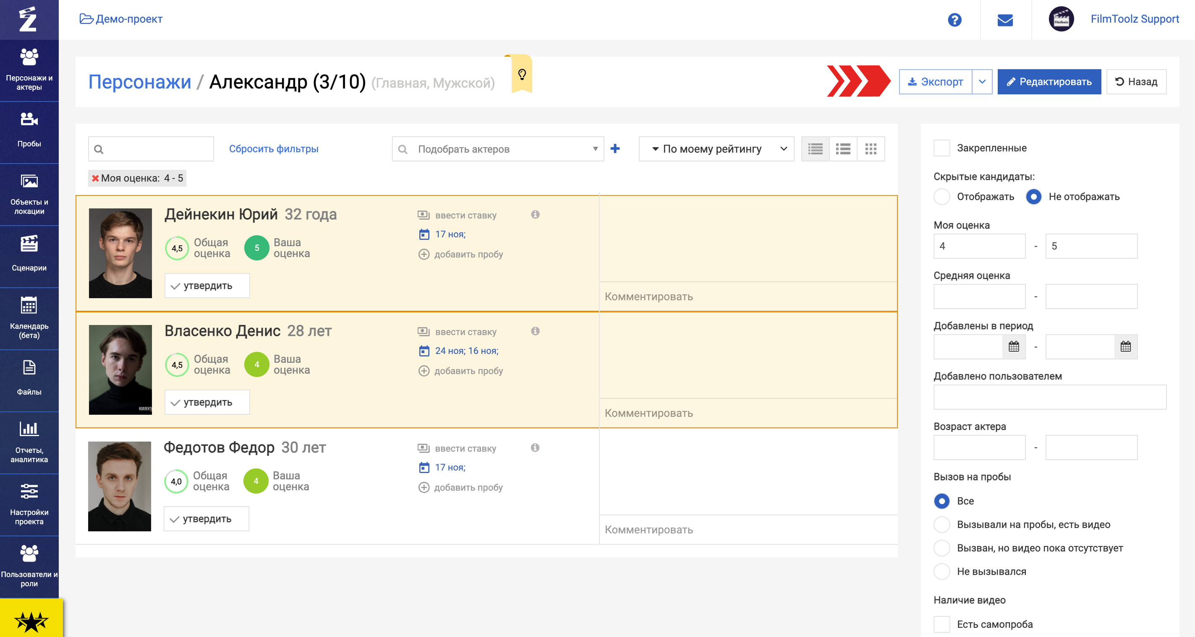Open the Подобрать актеров combo box
1195x637 pixels.
pos(498,149)
